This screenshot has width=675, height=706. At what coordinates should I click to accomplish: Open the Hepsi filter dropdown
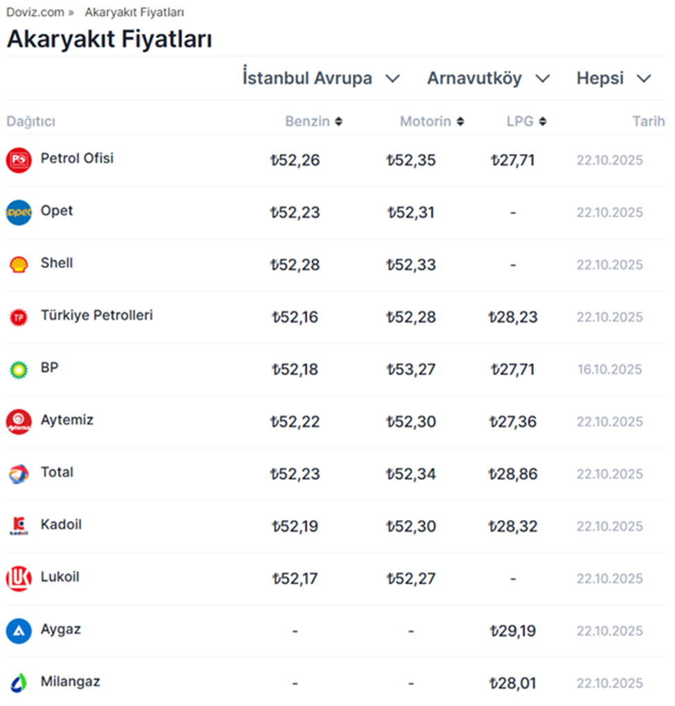point(613,78)
